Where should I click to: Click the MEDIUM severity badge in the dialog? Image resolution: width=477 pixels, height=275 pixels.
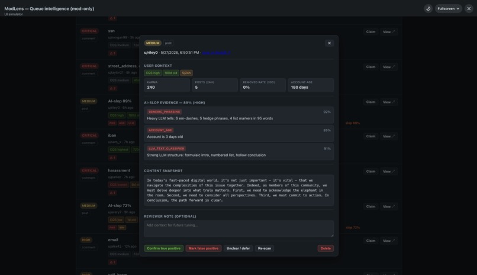coord(153,43)
